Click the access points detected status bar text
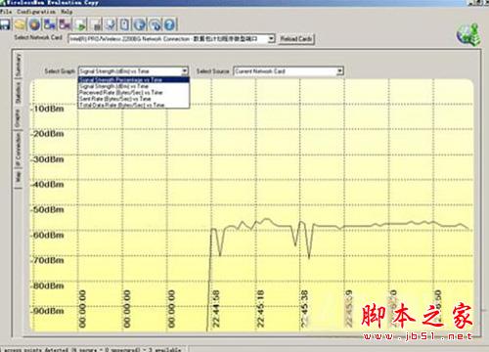The height and width of the screenshot is (352, 489). [x=92, y=349]
